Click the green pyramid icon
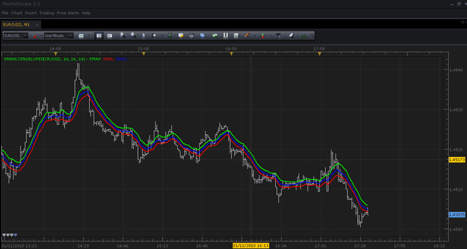The image size is (467, 249). tap(303, 36)
